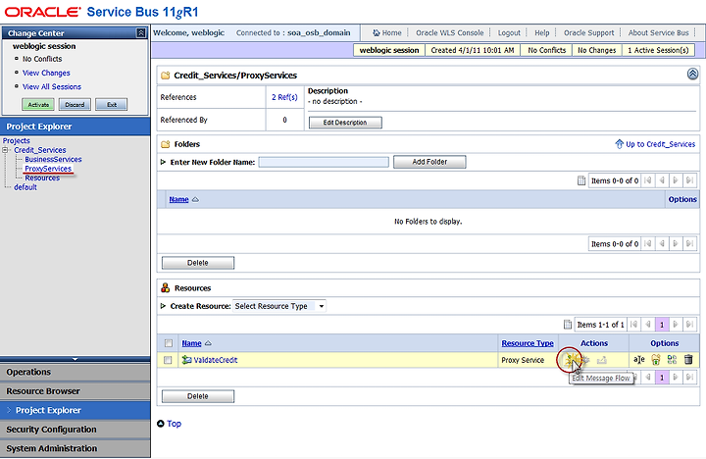Go to first page in Resources top pager
This screenshot has height=459, width=706.
coord(634,325)
